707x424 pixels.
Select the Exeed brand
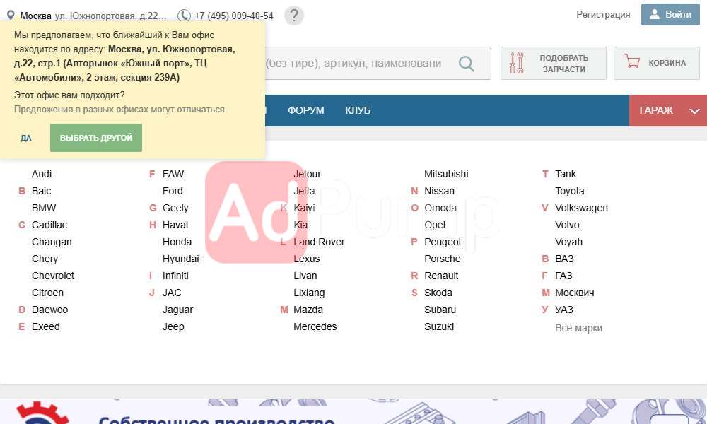tap(45, 326)
